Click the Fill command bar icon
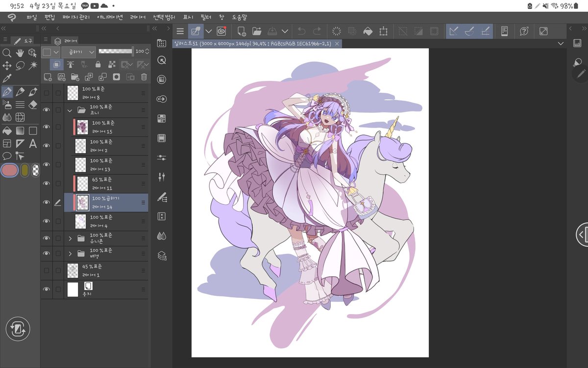 (367, 31)
